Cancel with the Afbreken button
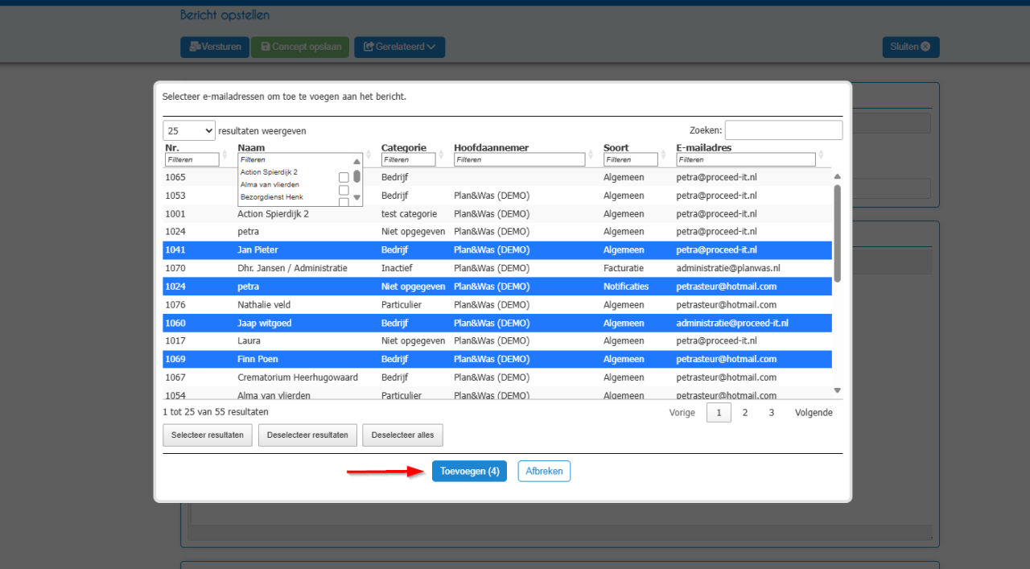This screenshot has height=569, width=1030. pyautogui.click(x=544, y=471)
